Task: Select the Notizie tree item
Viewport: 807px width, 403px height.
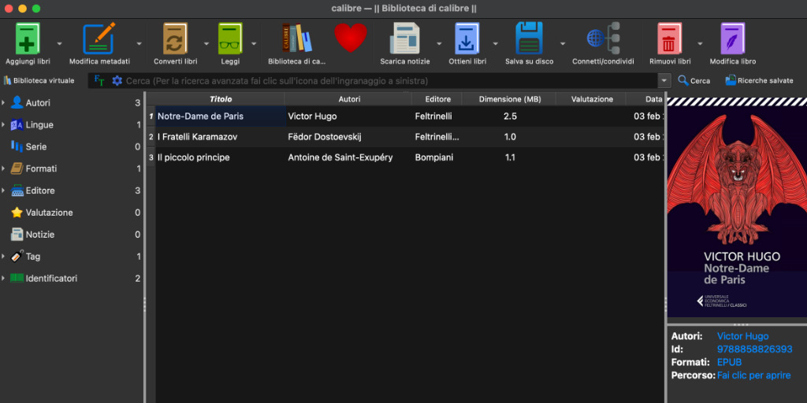Action: (72, 235)
